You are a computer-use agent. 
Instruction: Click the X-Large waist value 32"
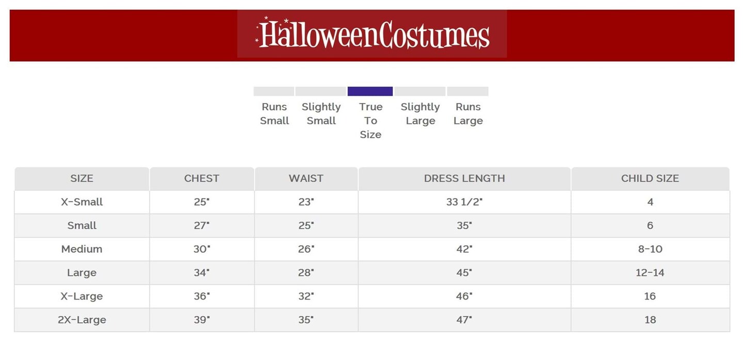[306, 296]
